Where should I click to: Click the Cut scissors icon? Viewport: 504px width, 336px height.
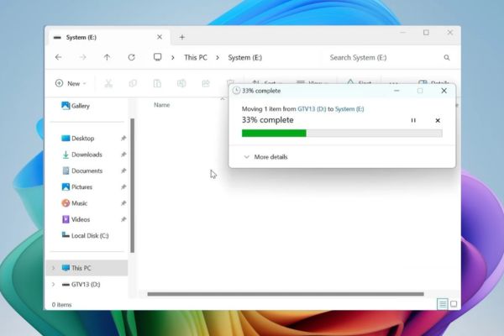tap(108, 83)
